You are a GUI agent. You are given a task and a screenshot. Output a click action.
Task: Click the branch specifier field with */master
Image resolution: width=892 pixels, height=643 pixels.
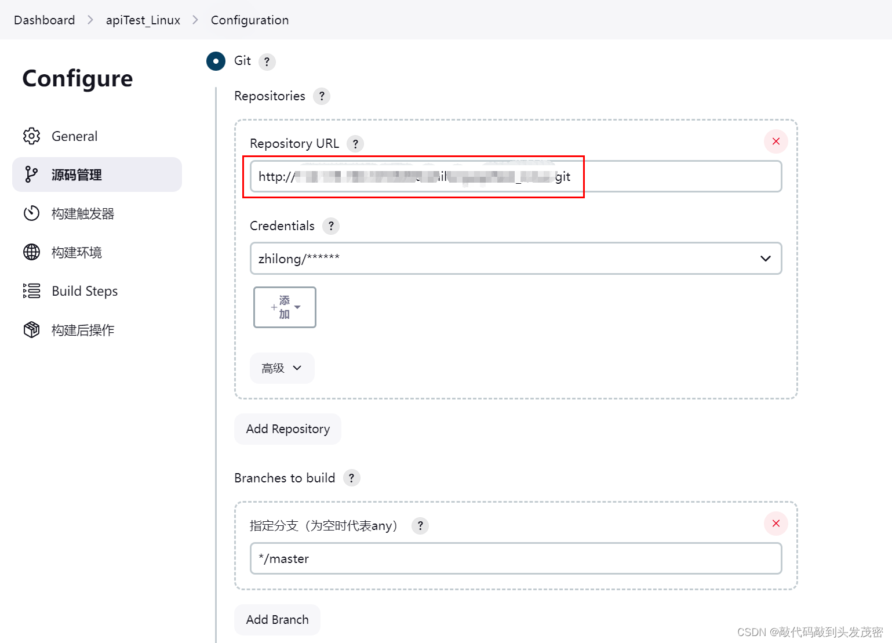click(515, 559)
